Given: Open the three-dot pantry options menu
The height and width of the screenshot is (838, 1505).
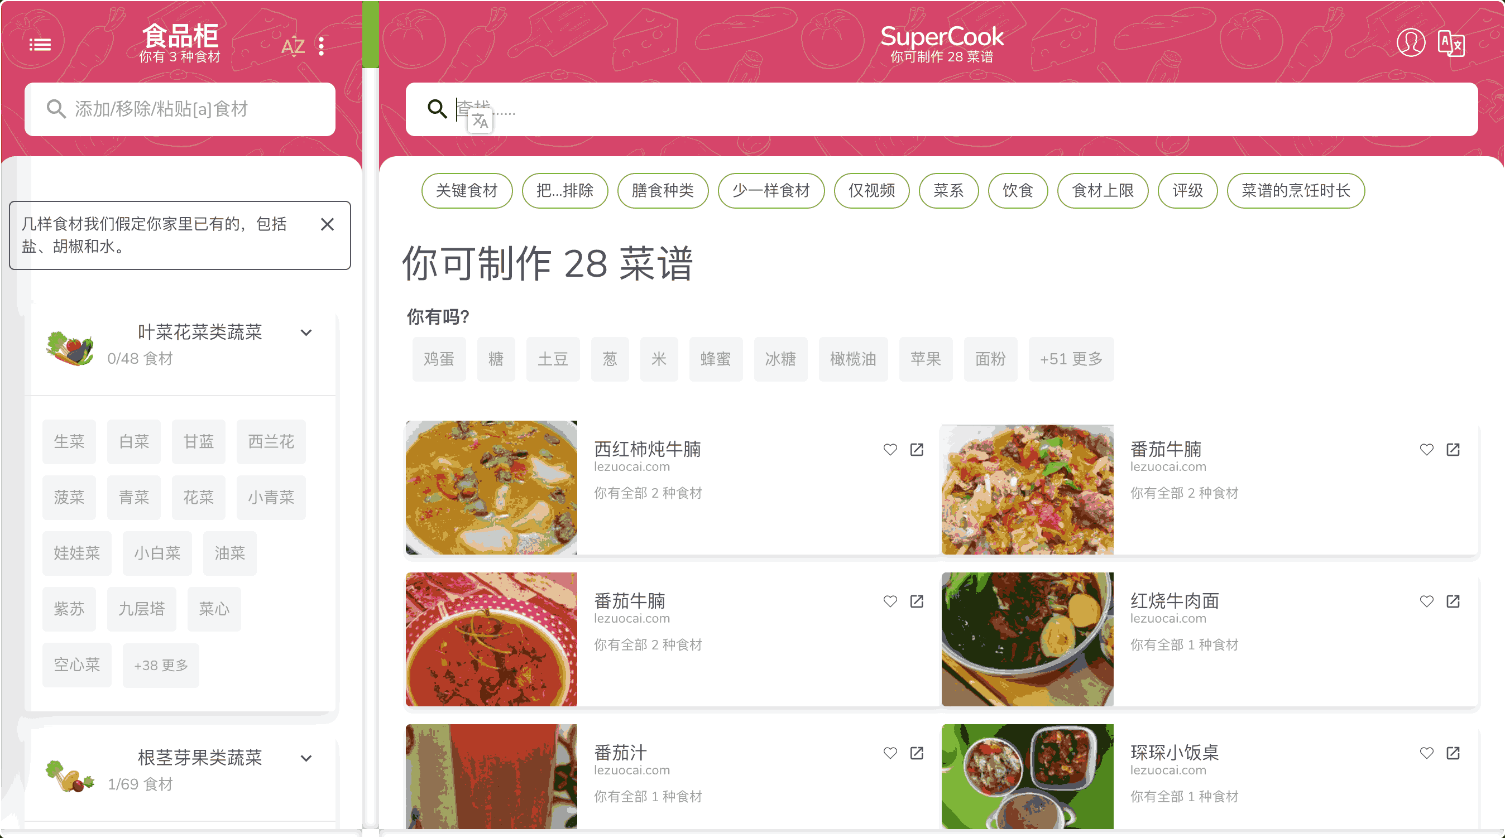Looking at the screenshot, I should [322, 46].
